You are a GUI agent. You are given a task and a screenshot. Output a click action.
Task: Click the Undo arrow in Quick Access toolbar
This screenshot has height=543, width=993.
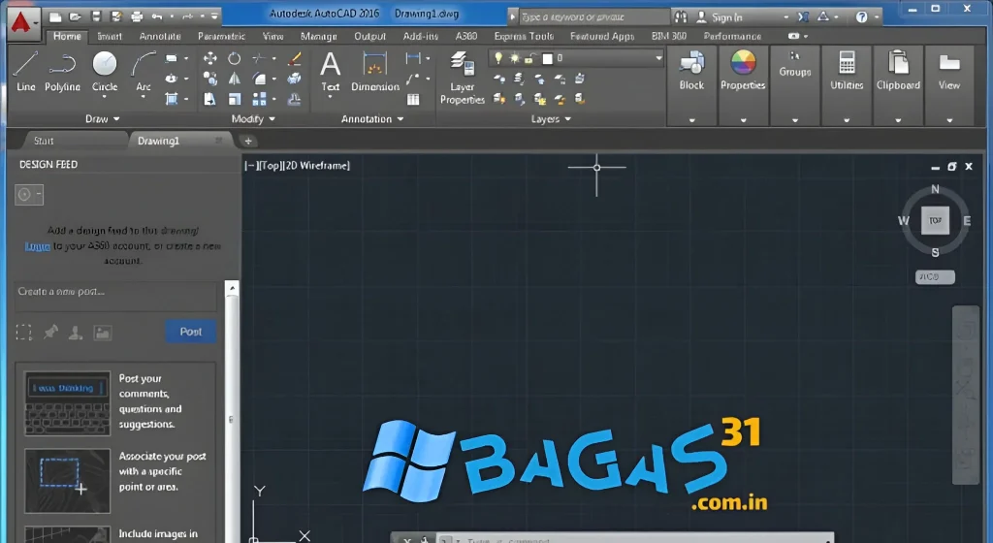pyautogui.click(x=157, y=16)
